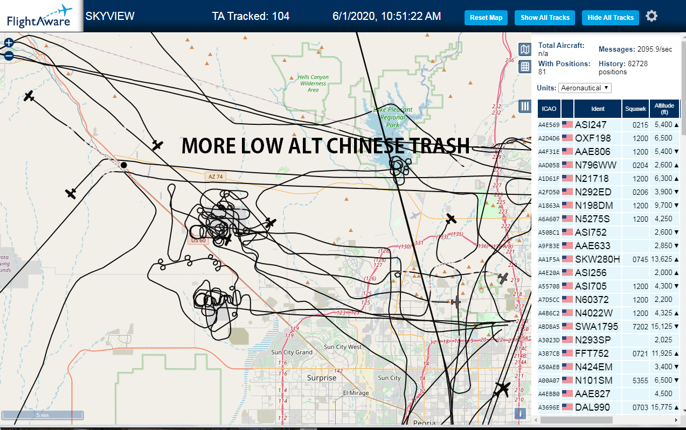
Task: Select the N292ED aircraft ident
Action: 593,192
